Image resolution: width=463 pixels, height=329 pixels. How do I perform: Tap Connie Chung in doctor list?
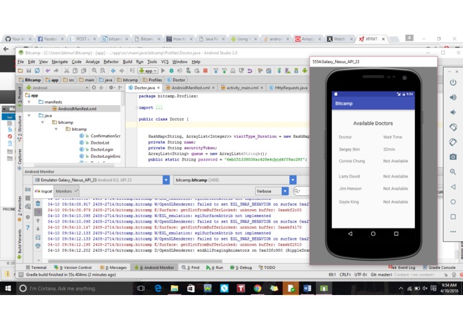(x=352, y=161)
